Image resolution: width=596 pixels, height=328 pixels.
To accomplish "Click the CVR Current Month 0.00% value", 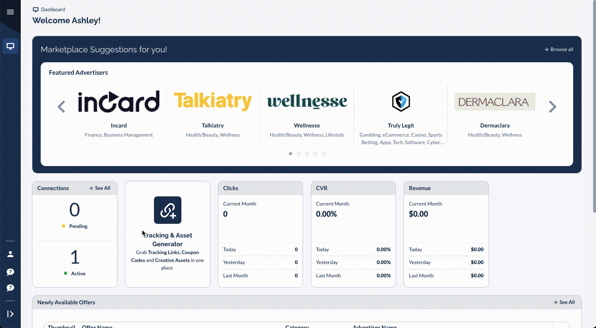I will [326, 214].
